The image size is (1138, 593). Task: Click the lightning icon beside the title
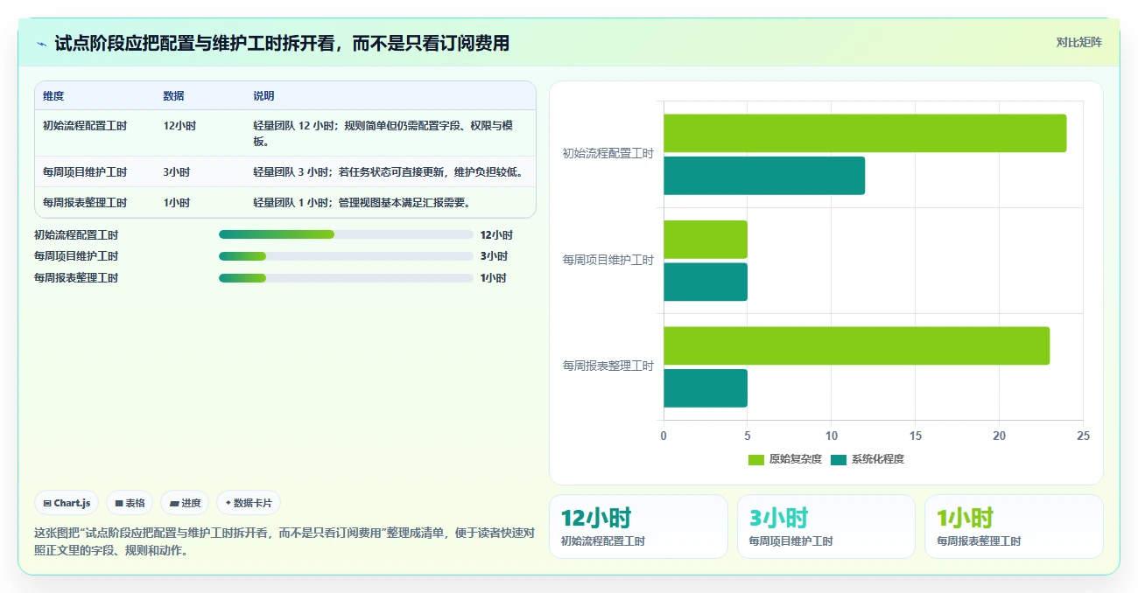(42, 44)
